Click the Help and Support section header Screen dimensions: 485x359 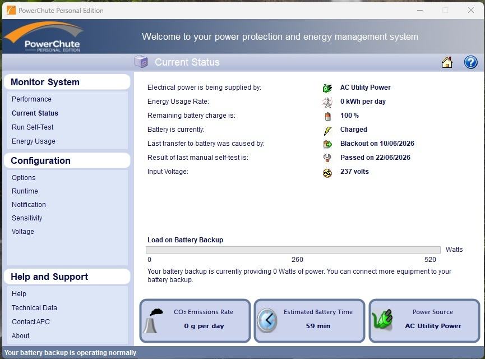(67, 277)
